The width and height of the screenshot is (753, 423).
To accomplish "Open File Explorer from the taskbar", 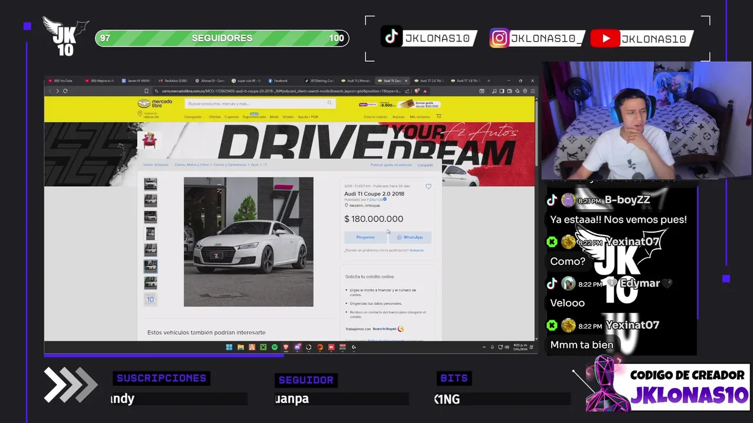I will point(241,347).
